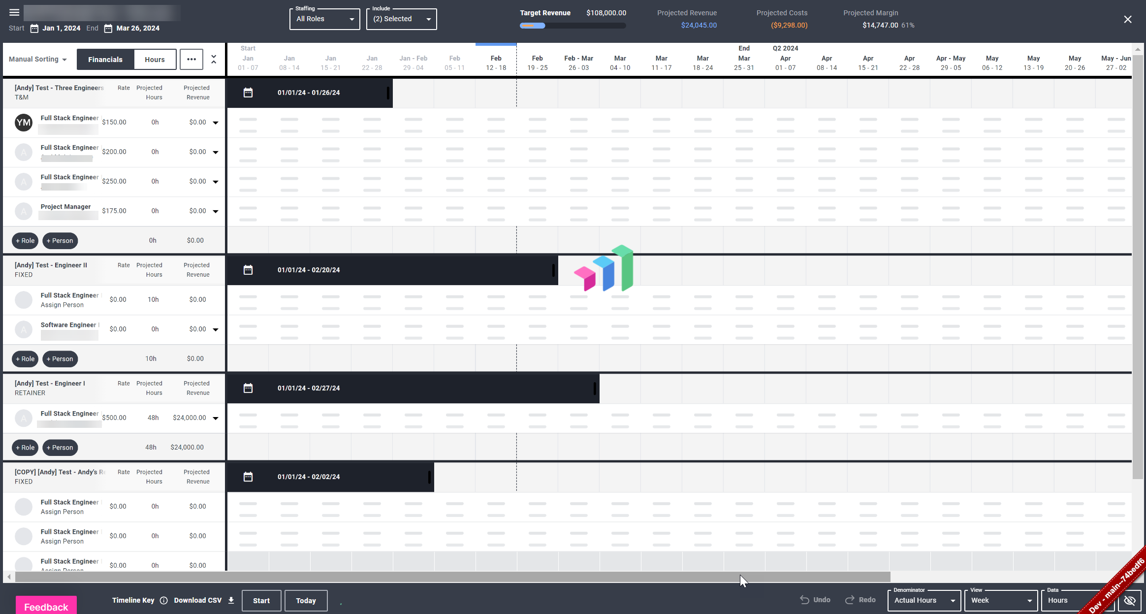
Task: Expand the $250.00 Full Stack Engineer row
Action: coord(216,182)
